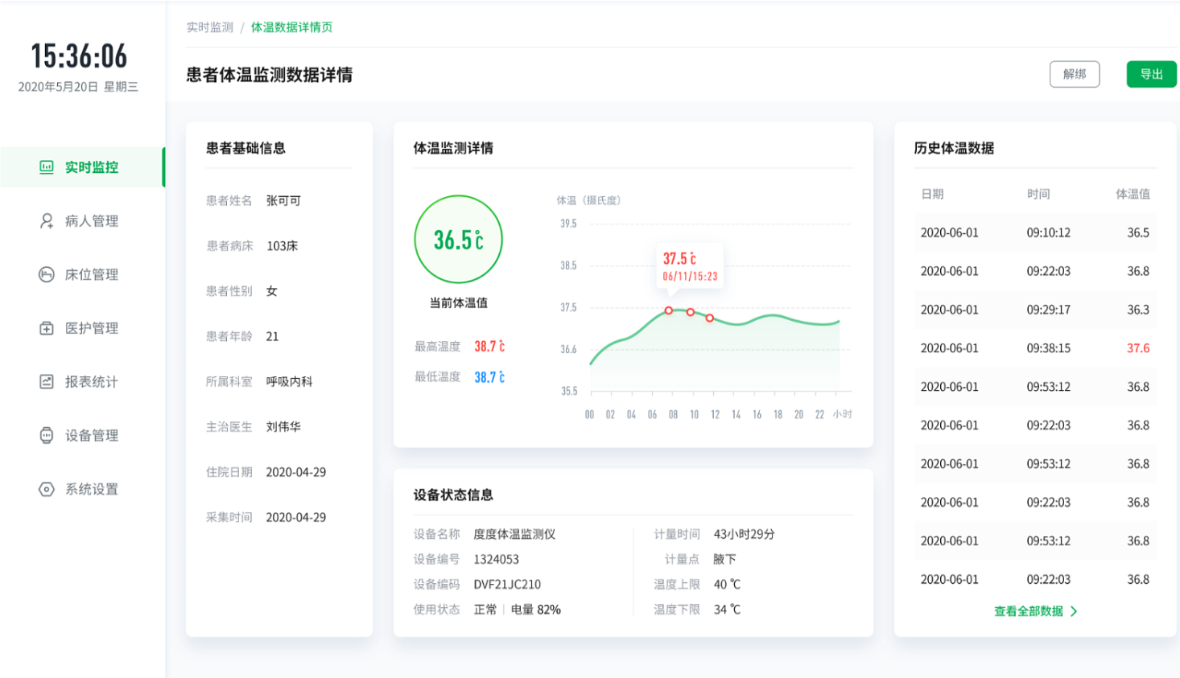
Task: Click the 病人管理 person icon
Action: (47, 220)
